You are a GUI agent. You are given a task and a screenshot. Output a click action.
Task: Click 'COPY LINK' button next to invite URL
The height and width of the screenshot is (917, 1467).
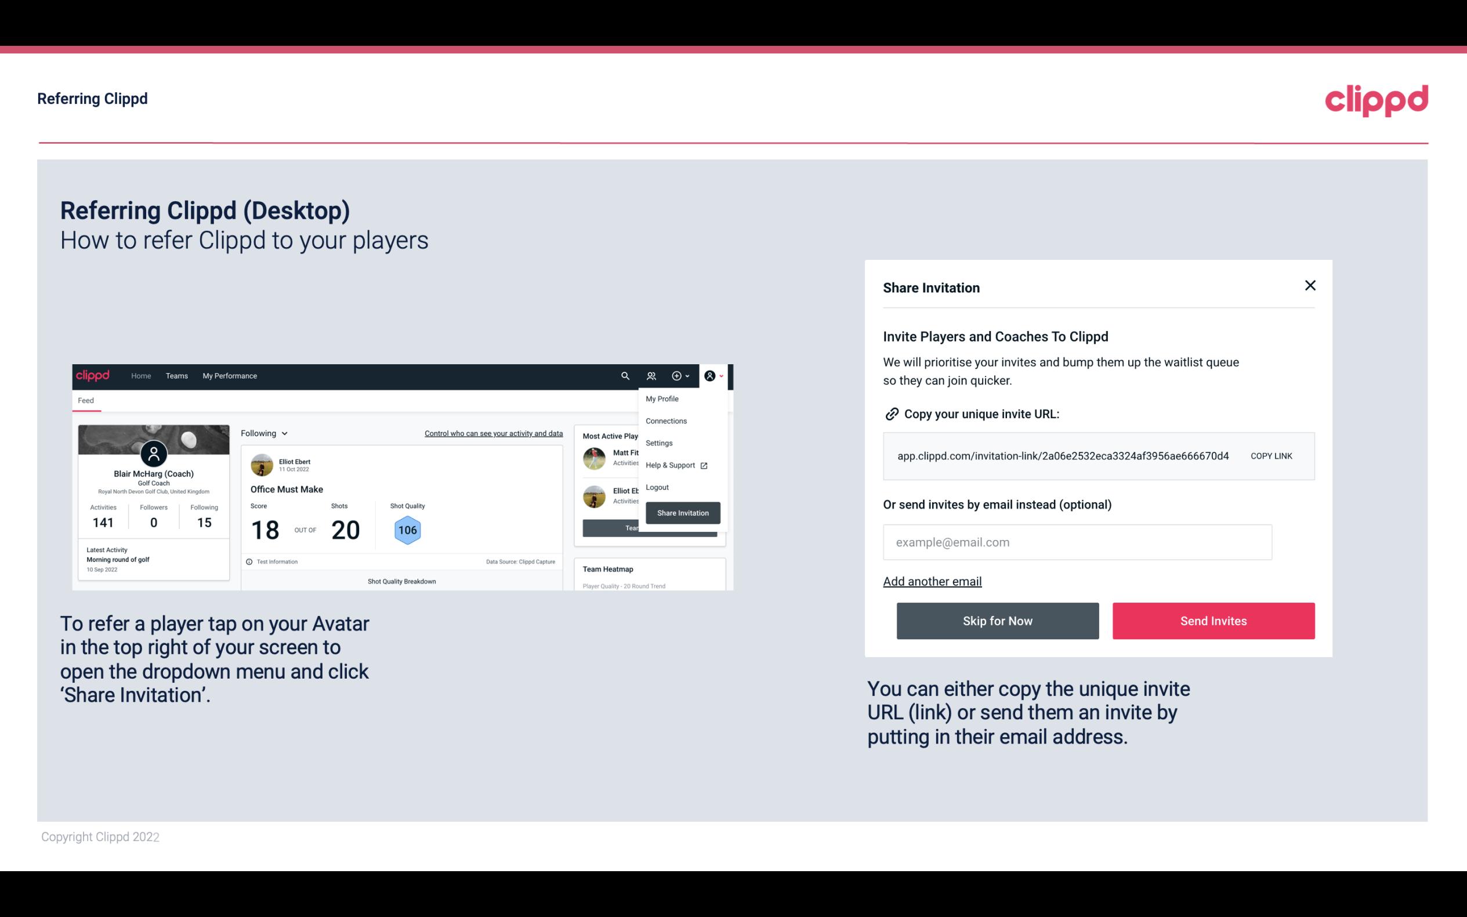coord(1272,456)
